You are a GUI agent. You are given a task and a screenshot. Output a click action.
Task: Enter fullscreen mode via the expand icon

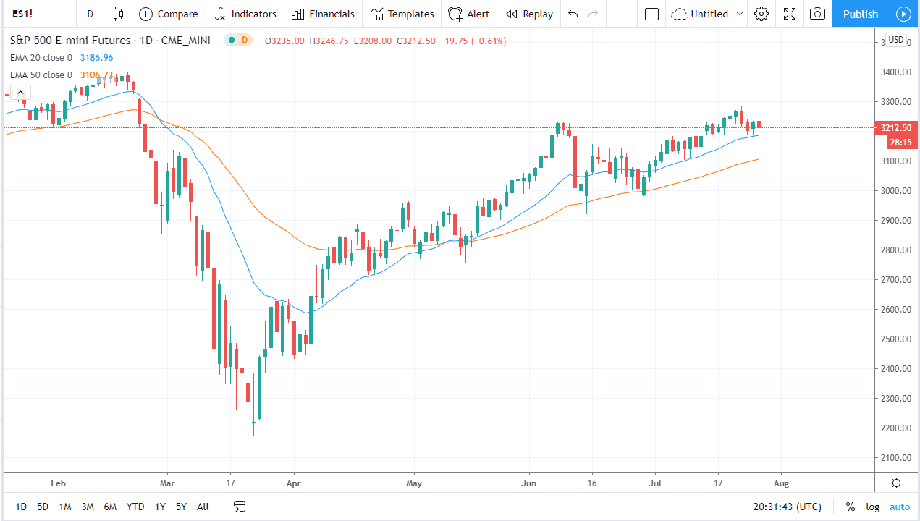pyautogui.click(x=789, y=14)
